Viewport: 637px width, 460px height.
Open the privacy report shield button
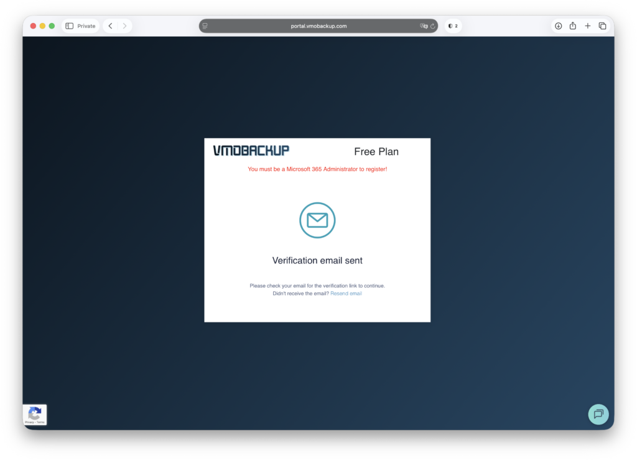pos(453,26)
